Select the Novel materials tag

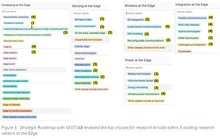click(x=83, y=83)
